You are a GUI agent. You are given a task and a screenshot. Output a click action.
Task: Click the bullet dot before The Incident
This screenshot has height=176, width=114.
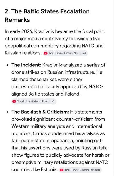[x=7, y=65]
